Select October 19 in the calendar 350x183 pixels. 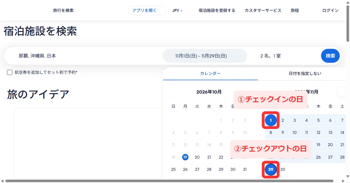185,157
